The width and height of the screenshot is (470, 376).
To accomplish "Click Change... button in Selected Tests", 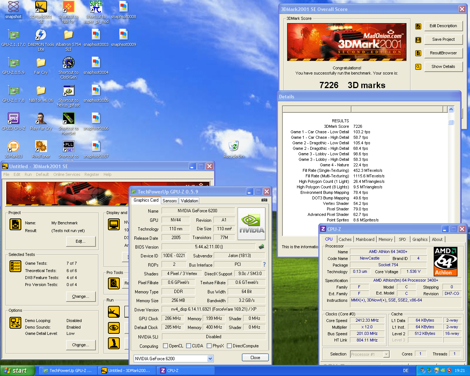I will (80, 296).
